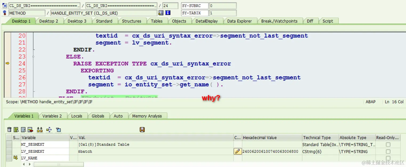Click the horizontal scrollbar thumb under variables table
Image resolution: width=406 pixels, height=167 pixels.
(58, 164)
